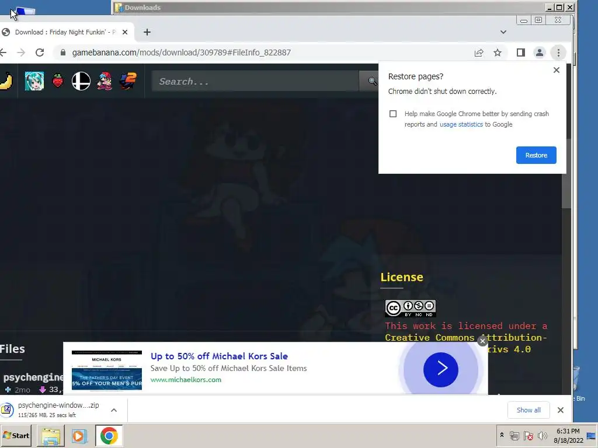The image size is (598, 448).
Task: Click the Downloads window title bar
Action: click(x=328, y=7)
